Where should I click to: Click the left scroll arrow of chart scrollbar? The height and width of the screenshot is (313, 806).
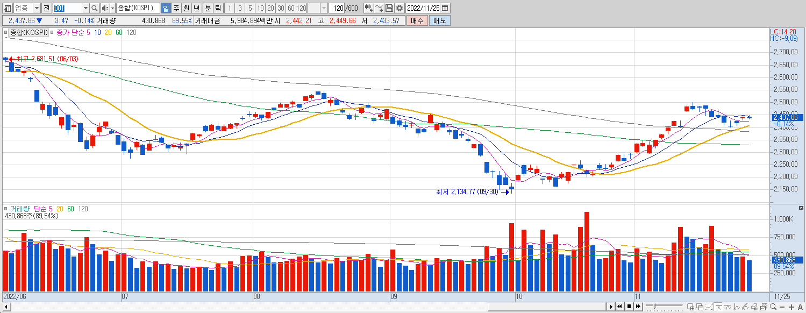pos(6,307)
